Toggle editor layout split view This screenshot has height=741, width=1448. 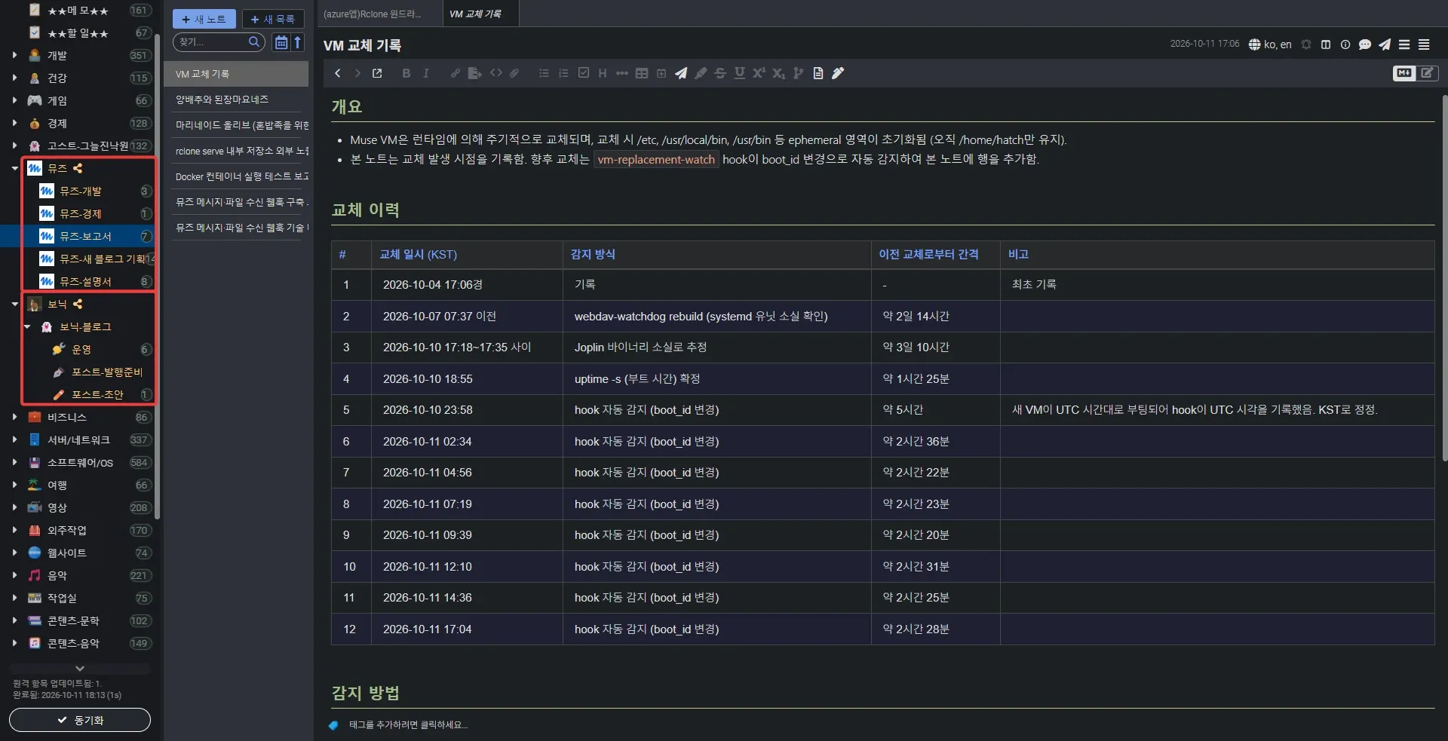pyautogui.click(x=1326, y=44)
